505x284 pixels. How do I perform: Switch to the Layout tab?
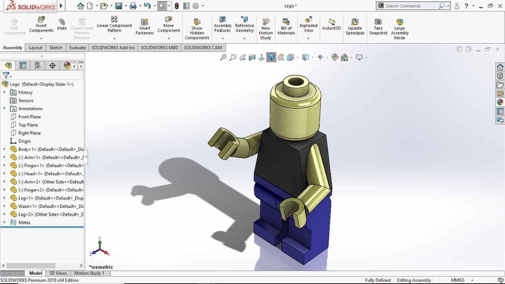tap(35, 48)
